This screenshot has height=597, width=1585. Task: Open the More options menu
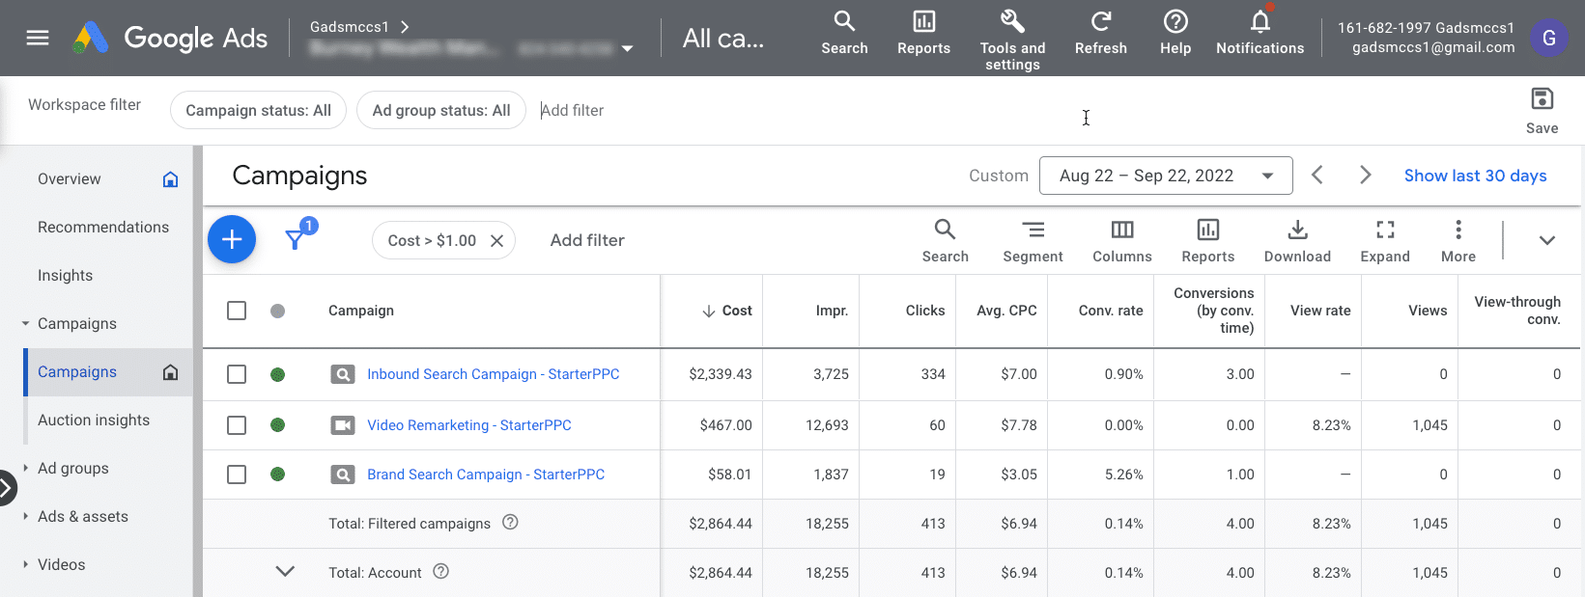click(1458, 241)
